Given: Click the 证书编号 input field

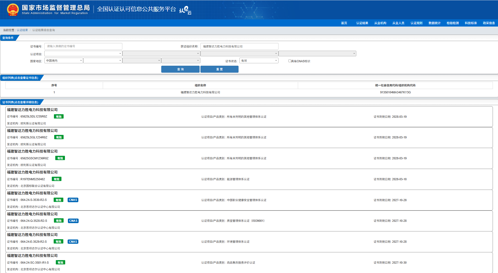Looking at the screenshot, I should coord(83,46).
